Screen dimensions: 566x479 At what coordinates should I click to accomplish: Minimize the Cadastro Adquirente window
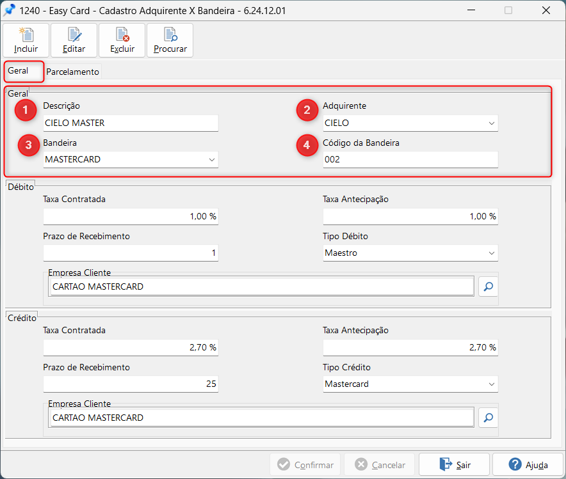coord(471,10)
